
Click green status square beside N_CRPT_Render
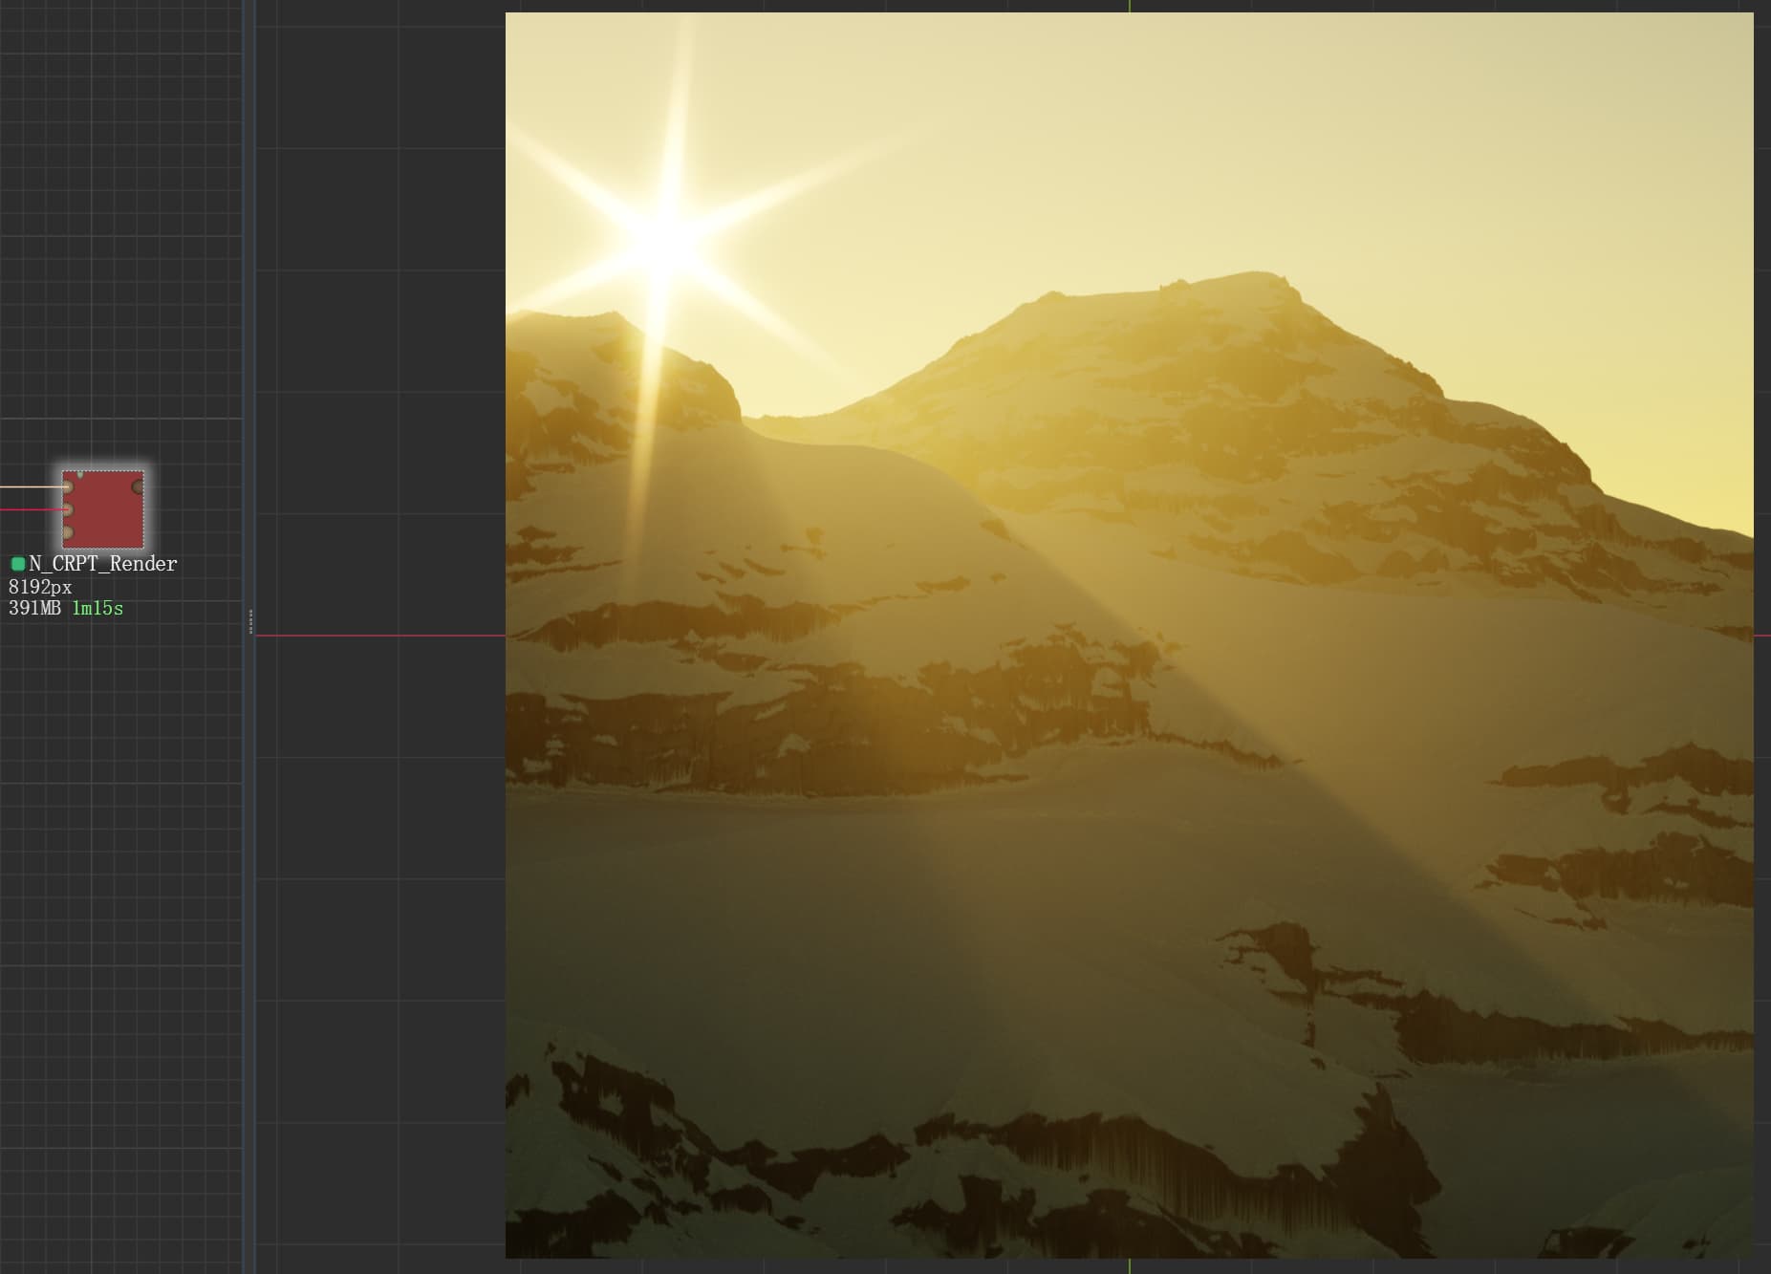(x=17, y=564)
